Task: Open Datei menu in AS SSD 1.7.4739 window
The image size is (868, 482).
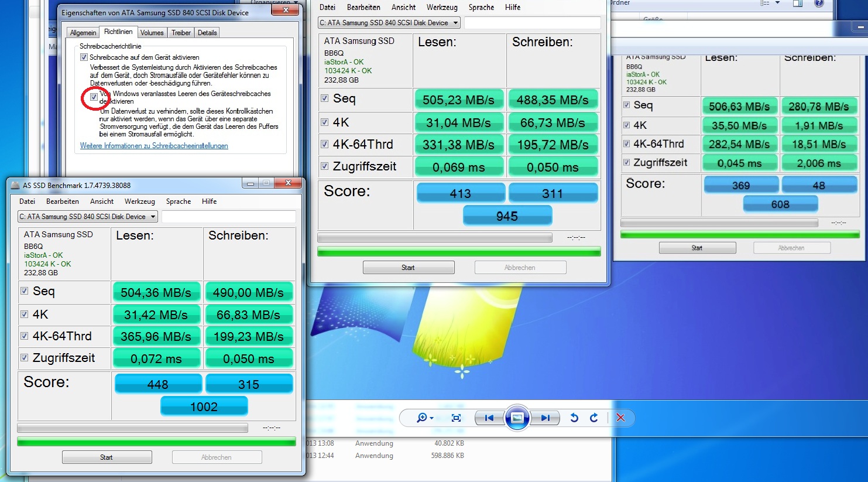Action: tap(27, 201)
